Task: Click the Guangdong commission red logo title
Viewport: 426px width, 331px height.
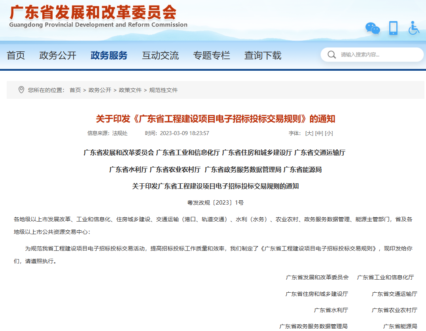Action: point(93,13)
